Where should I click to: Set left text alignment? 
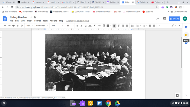click(114, 26)
